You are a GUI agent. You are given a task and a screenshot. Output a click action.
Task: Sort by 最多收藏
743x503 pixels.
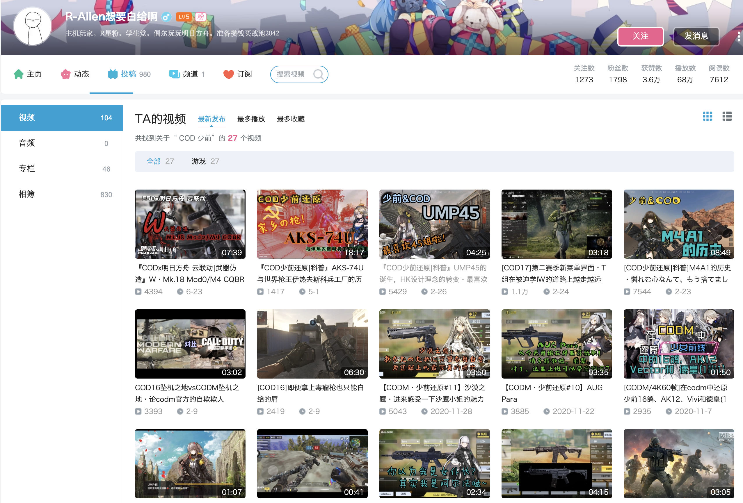tap(291, 119)
